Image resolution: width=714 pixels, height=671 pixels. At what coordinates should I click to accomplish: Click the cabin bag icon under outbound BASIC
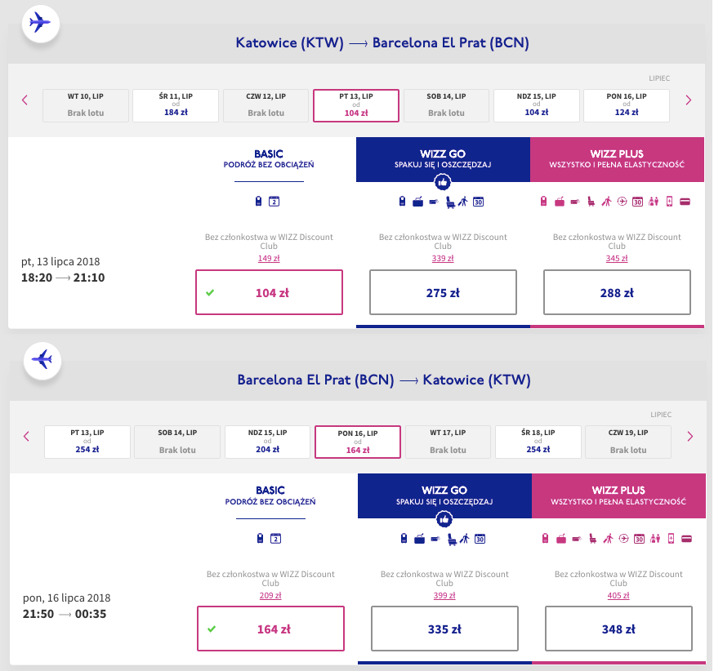(259, 201)
